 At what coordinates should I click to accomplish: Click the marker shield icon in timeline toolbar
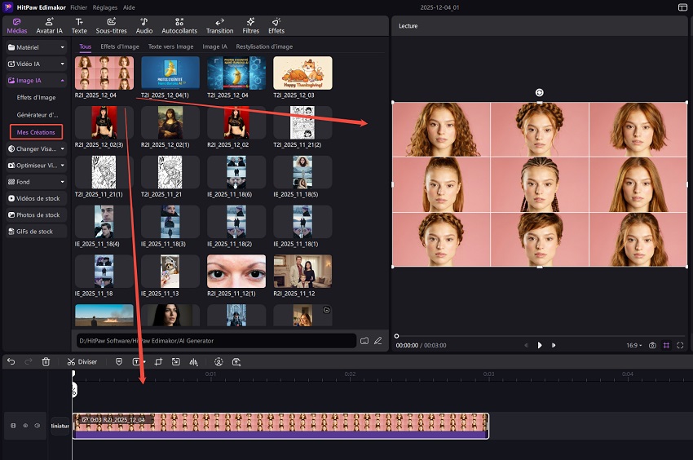119,362
